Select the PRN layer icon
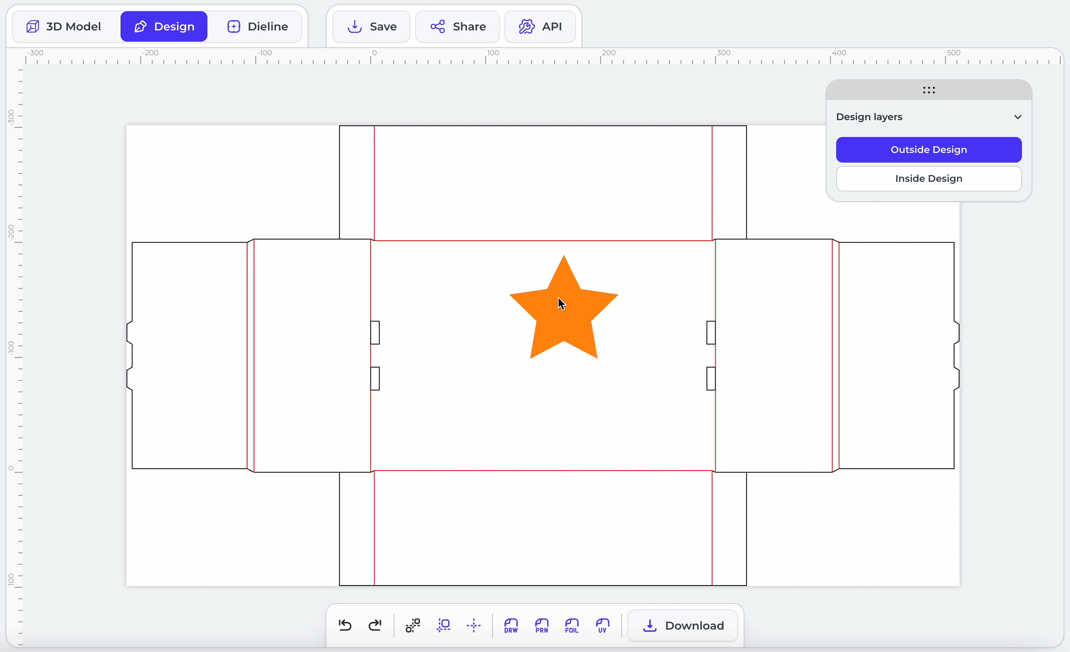The height and width of the screenshot is (652, 1070). pyautogui.click(x=541, y=625)
